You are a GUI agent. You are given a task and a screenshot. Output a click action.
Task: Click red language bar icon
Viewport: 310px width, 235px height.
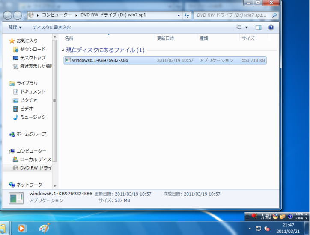pyautogui.click(x=254, y=216)
